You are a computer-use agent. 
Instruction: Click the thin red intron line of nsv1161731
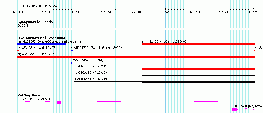click(x=108, y=69)
